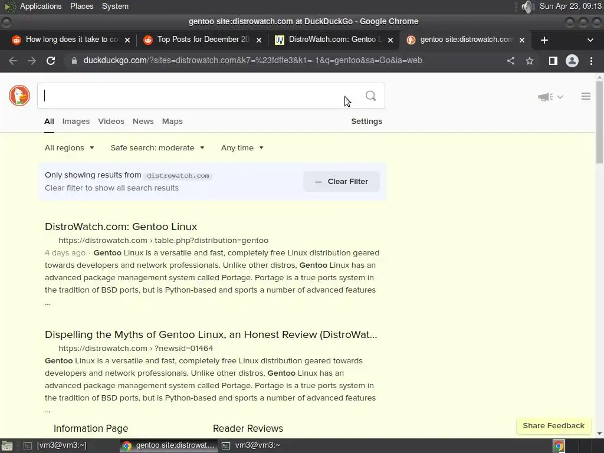604x453 pixels.
Task: Click the DuckDuckGo logo
Action: click(x=19, y=96)
